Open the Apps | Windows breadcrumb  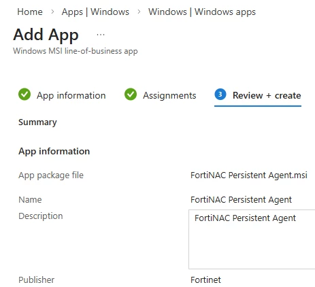pos(95,12)
